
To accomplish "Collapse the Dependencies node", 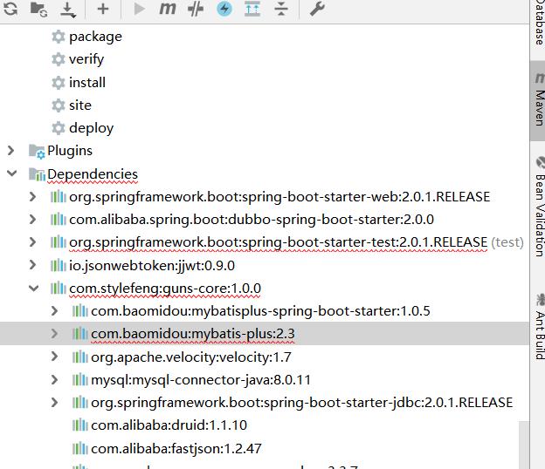I will pos(12,173).
